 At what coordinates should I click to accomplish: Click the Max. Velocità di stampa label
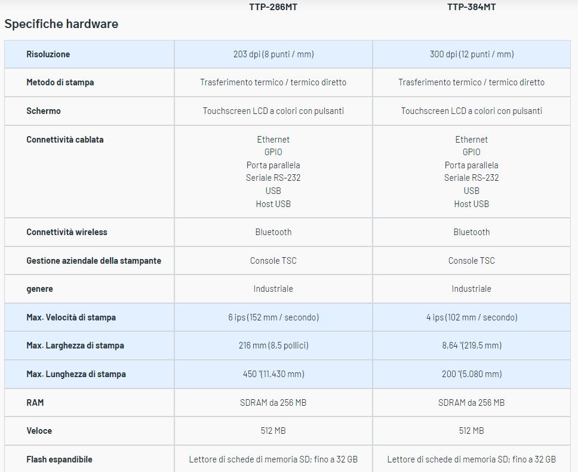(71, 317)
